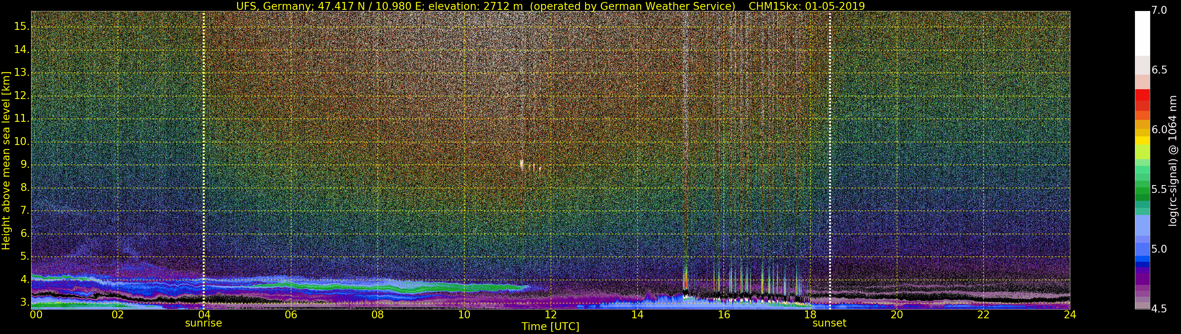
Task: Click the x-axis tick label '20'
Action: pos(897,315)
